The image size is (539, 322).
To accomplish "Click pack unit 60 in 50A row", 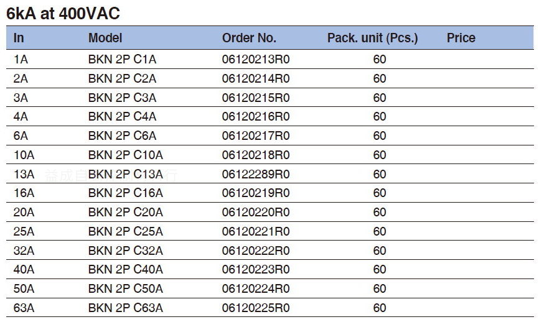I will point(380,288).
